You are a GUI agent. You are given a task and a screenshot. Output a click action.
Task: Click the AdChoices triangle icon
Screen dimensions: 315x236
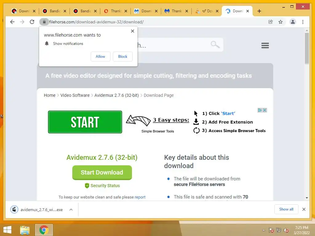pos(260,110)
